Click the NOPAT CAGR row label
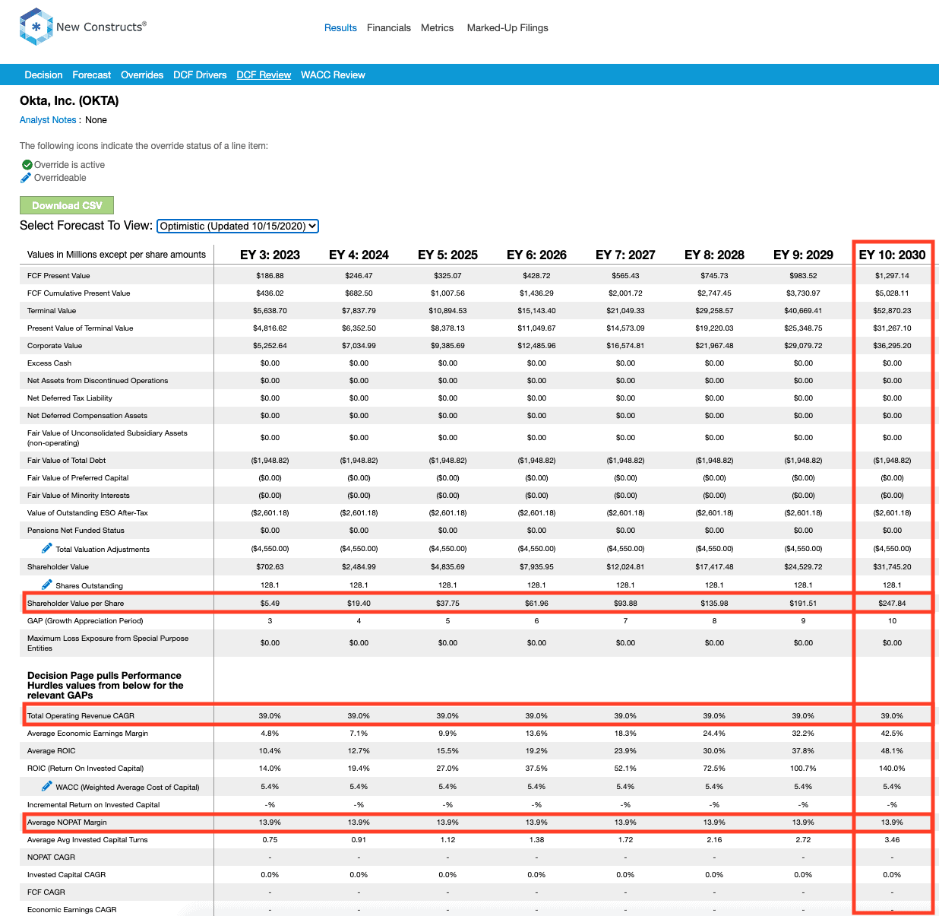 pos(52,857)
